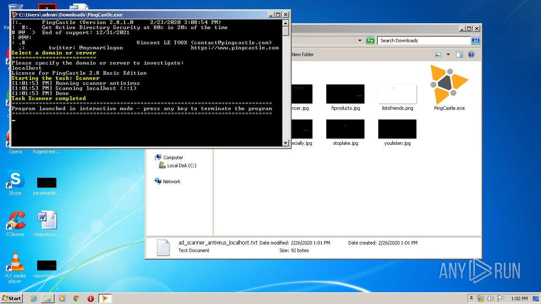Launch Opera from the taskbar

pos(90,299)
